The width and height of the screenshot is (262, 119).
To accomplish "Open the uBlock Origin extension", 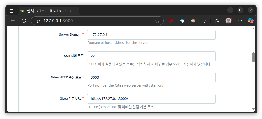I will click(x=171, y=21).
